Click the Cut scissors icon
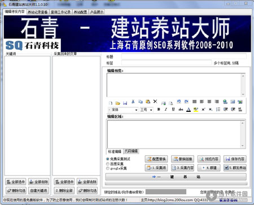This screenshot has width=254, height=205. coord(133,102)
